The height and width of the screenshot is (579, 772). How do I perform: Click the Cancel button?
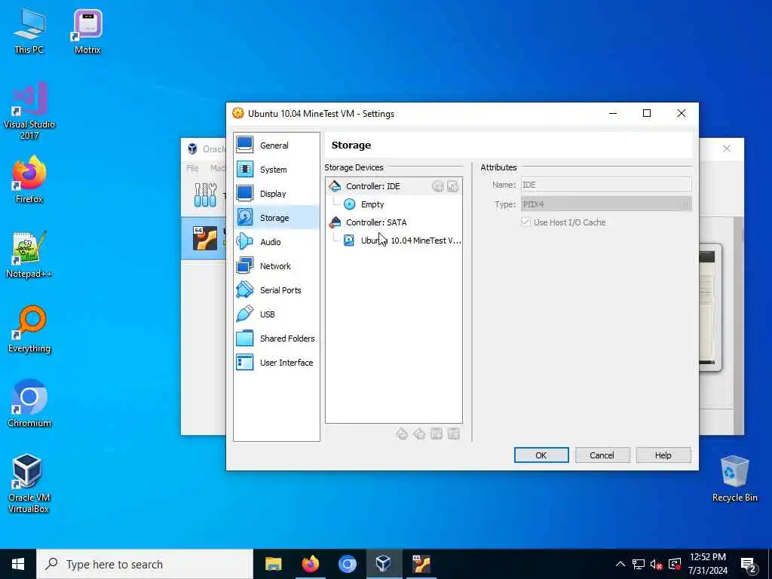coord(602,455)
